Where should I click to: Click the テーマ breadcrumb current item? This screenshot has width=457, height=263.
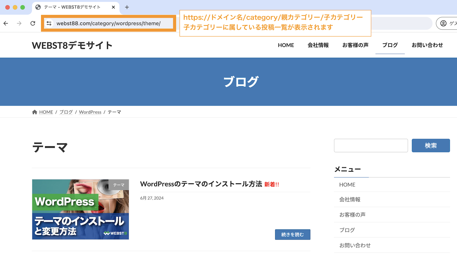[x=114, y=112]
